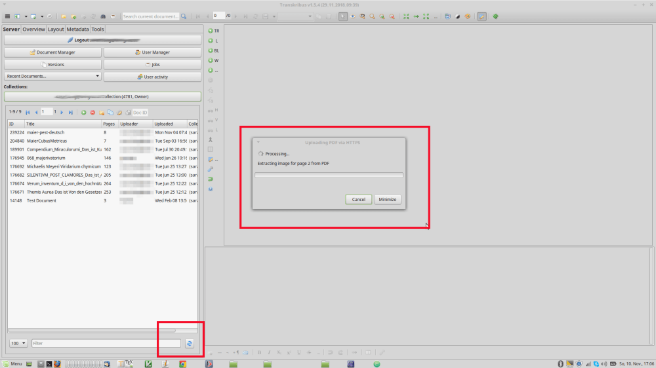The width and height of the screenshot is (656, 368).
Task: Go to first page of document list
Action: 28,113
